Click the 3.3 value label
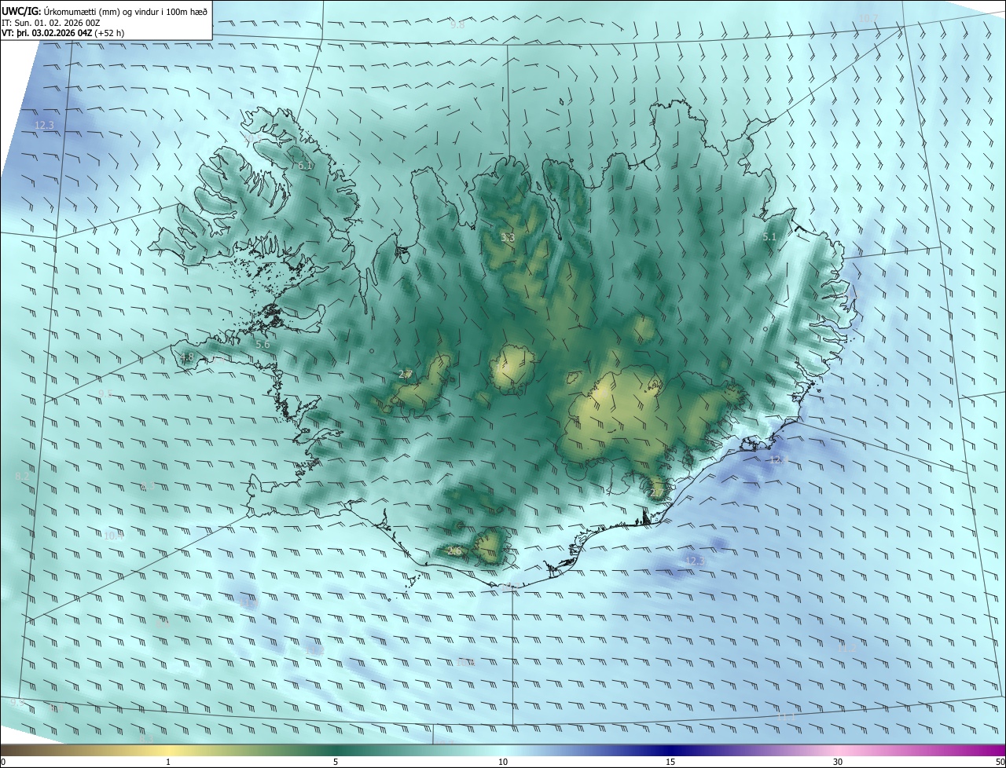Screen dimensions: 1006x768 508,237
